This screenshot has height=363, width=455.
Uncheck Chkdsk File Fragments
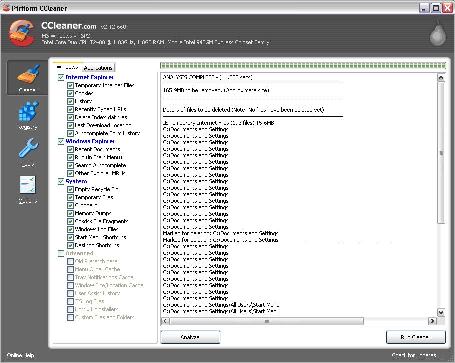pyautogui.click(x=70, y=221)
